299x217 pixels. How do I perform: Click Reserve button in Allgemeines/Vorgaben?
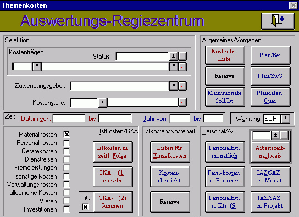[x=225, y=76]
